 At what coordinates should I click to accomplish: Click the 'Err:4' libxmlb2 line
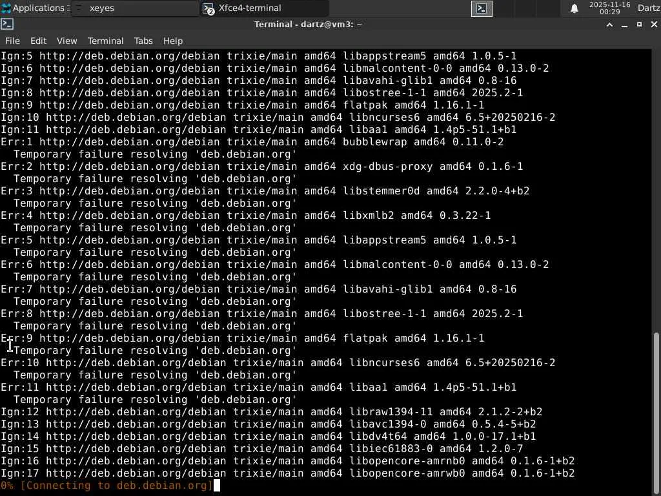point(246,215)
